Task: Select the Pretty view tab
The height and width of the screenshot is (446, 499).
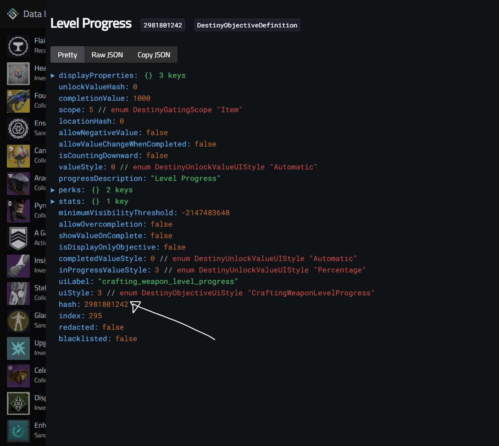Action: (x=67, y=54)
